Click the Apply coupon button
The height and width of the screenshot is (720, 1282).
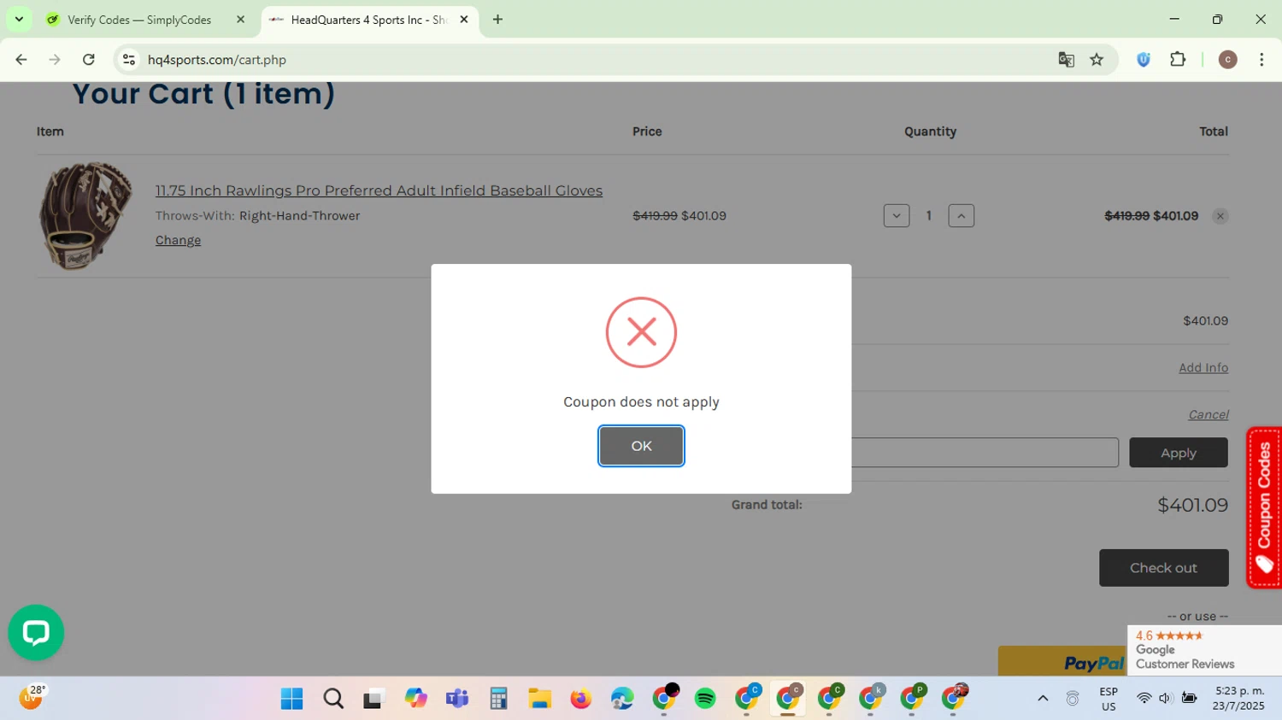1178,453
